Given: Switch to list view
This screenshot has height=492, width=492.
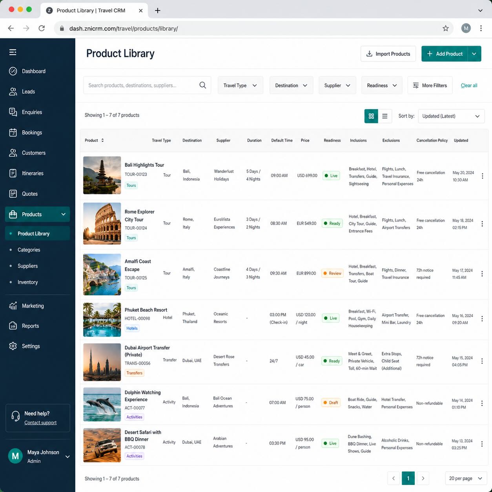Looking at the screenshot, I should 385,116.
